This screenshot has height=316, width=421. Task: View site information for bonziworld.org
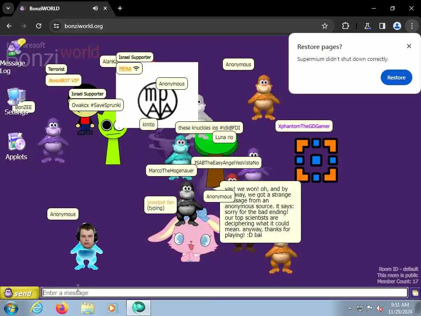(x=56, y=26)
